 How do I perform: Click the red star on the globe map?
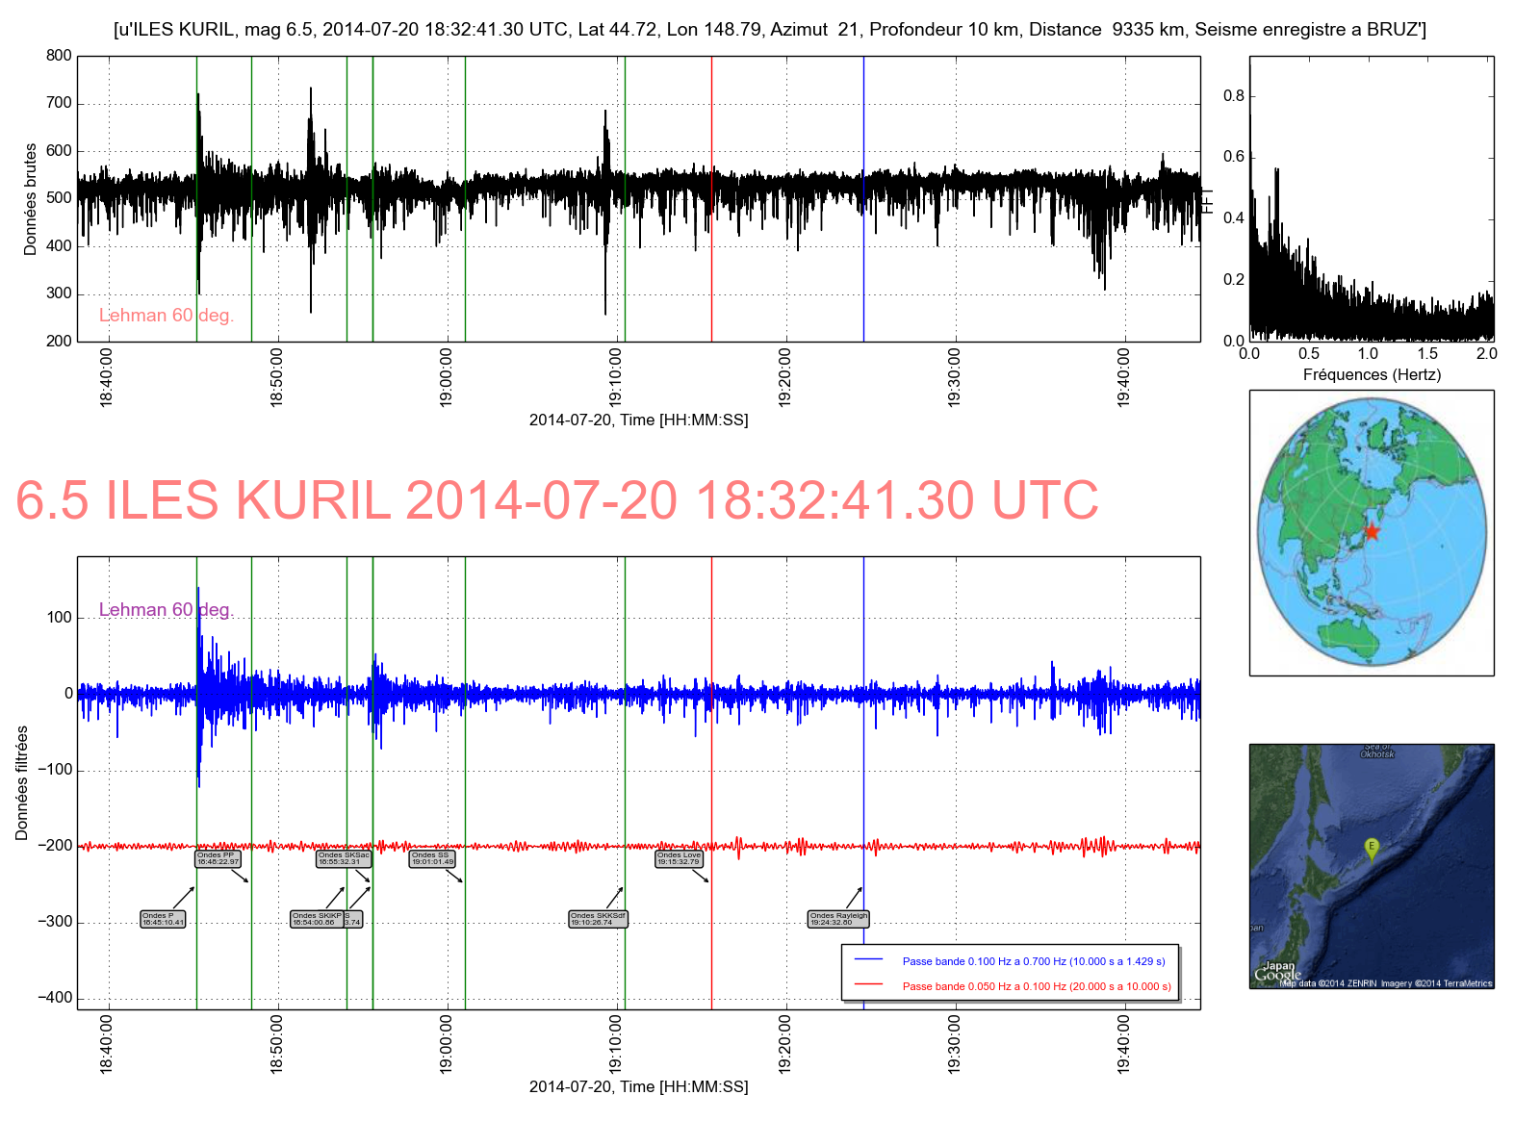1372,531
